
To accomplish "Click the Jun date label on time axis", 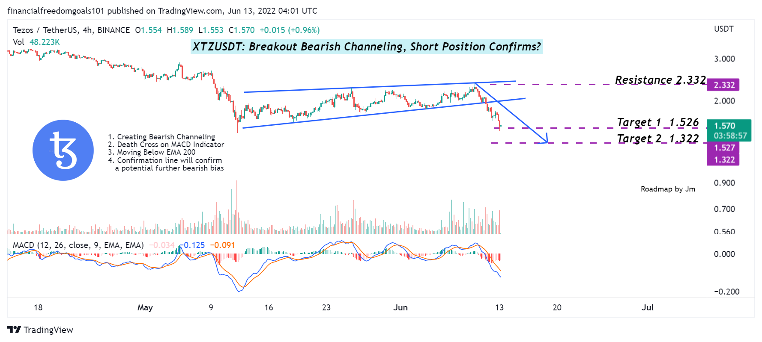I will (400, 307).
